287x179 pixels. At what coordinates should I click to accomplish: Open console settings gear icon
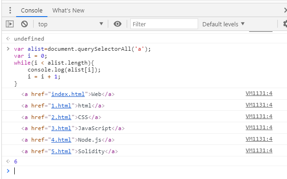pyautogui.click(x=285, y=24)
